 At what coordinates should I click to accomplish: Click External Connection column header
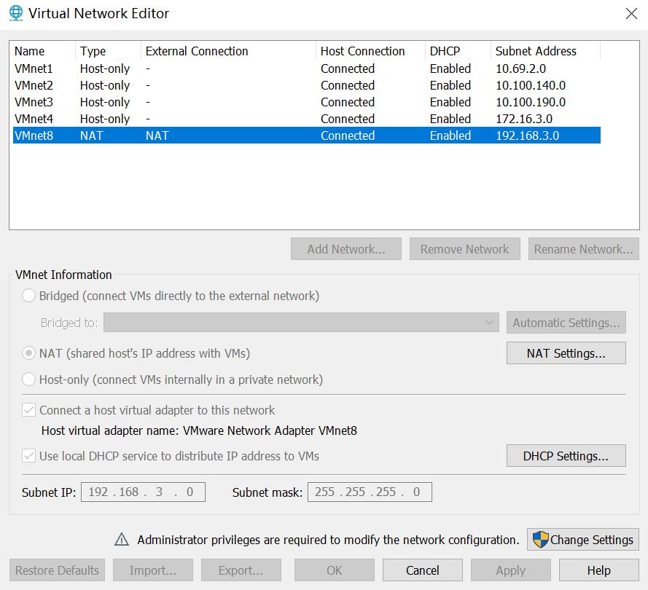click(229, 51)
